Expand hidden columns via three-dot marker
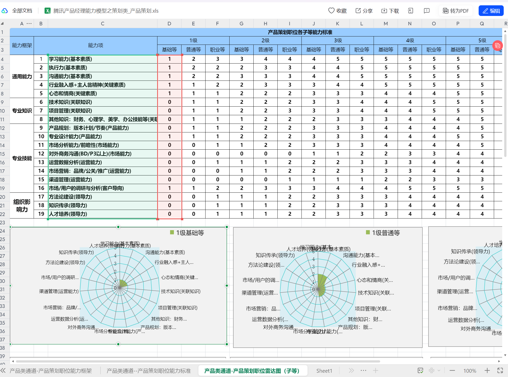508x377 pixels. 29,24
